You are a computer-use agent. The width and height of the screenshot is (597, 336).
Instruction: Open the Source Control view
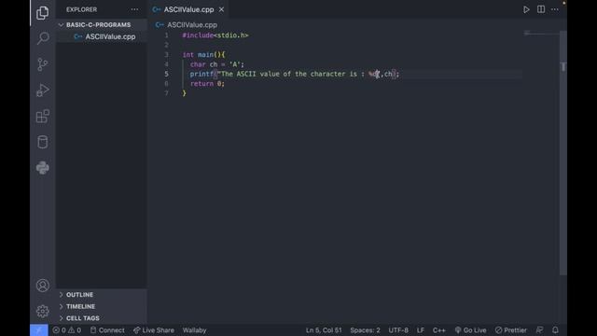43,64
